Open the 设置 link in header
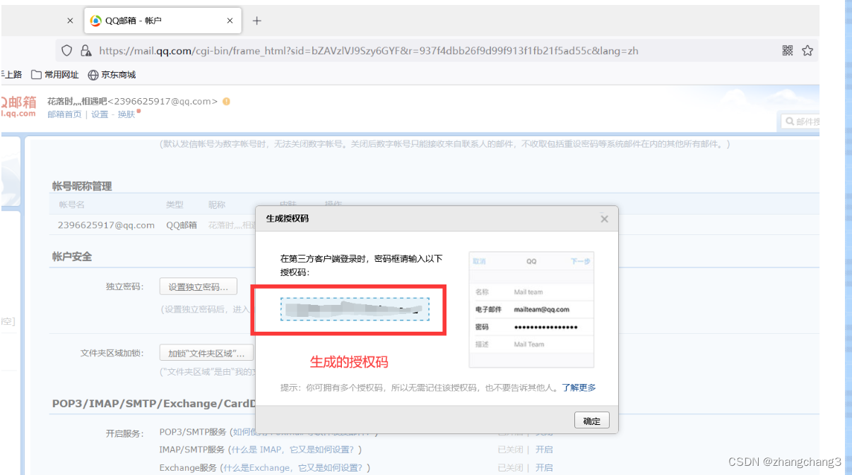The image size is (852, 475). 100,114
